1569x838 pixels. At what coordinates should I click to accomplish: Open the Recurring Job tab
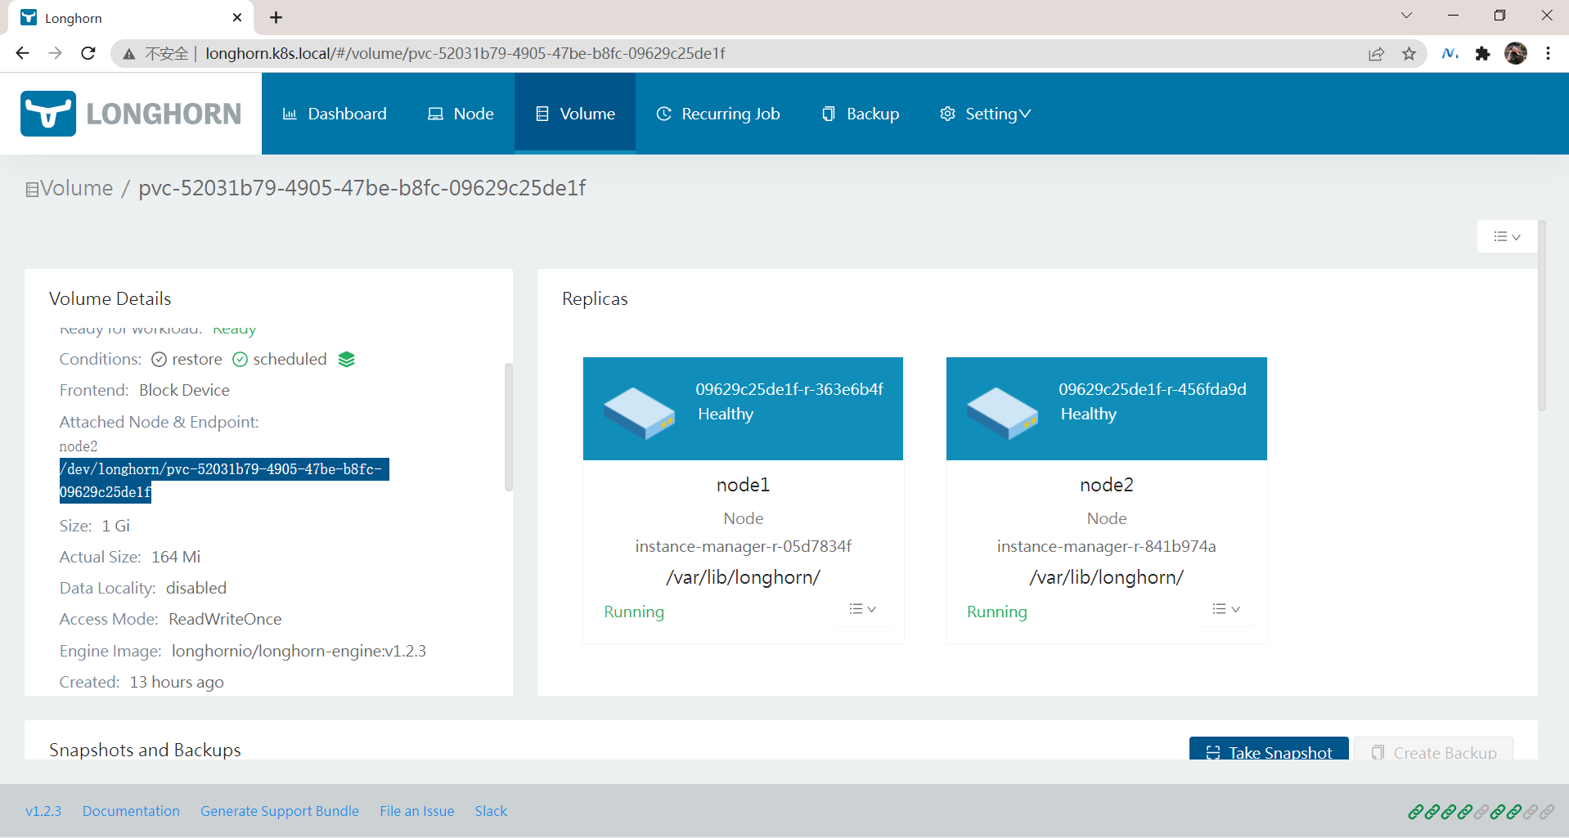coord(718,114)
